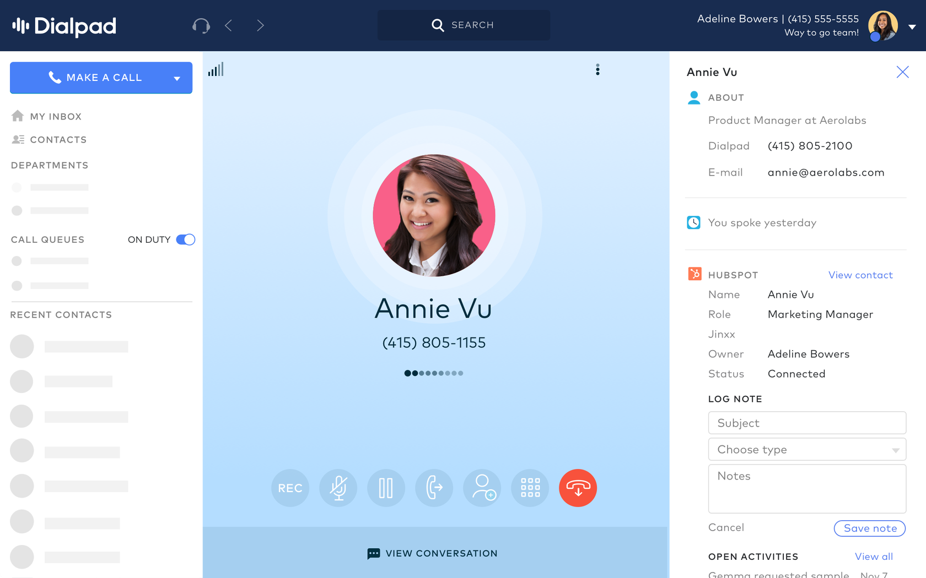This screenshot has width=926, height=578.
Task: Click the Contacts list icon
Action: point(18,139)
